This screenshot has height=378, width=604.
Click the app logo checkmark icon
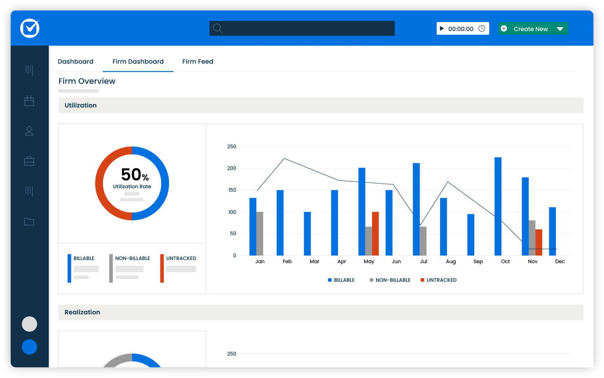[x=30, y=28]
